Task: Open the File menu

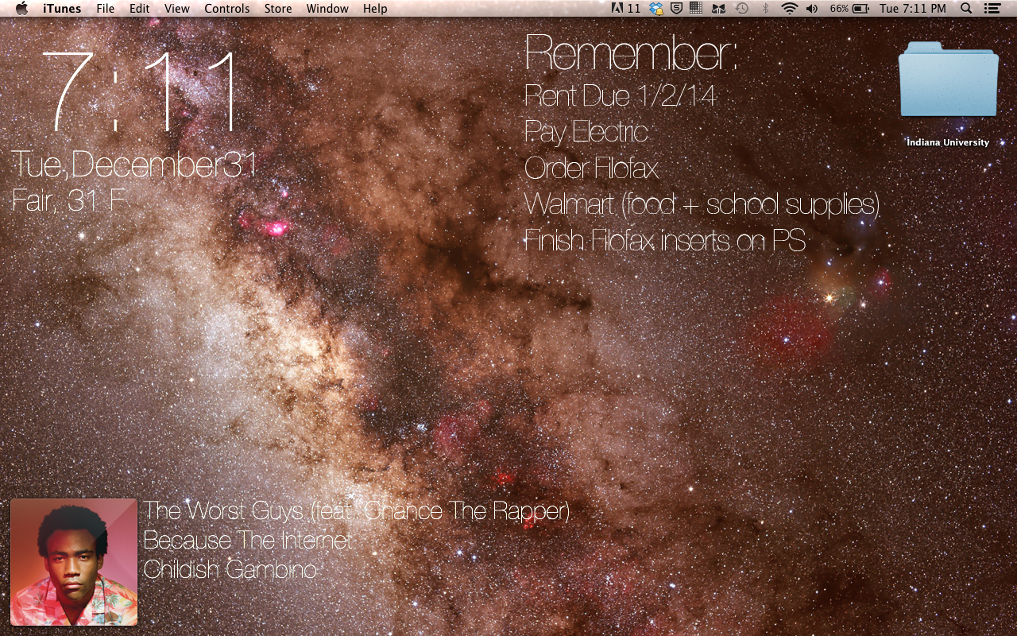Action: (105, 9)
